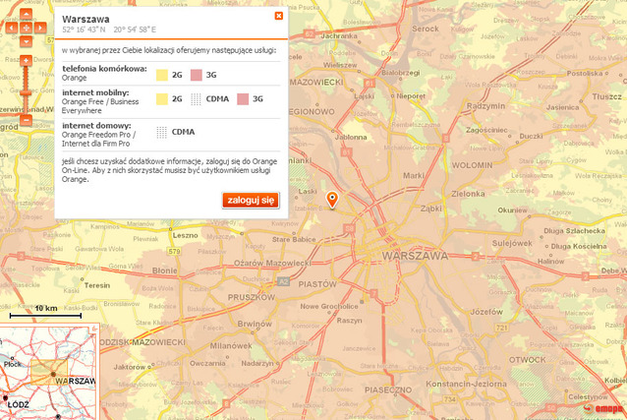Pan the map down with arrow

(26, 41)
